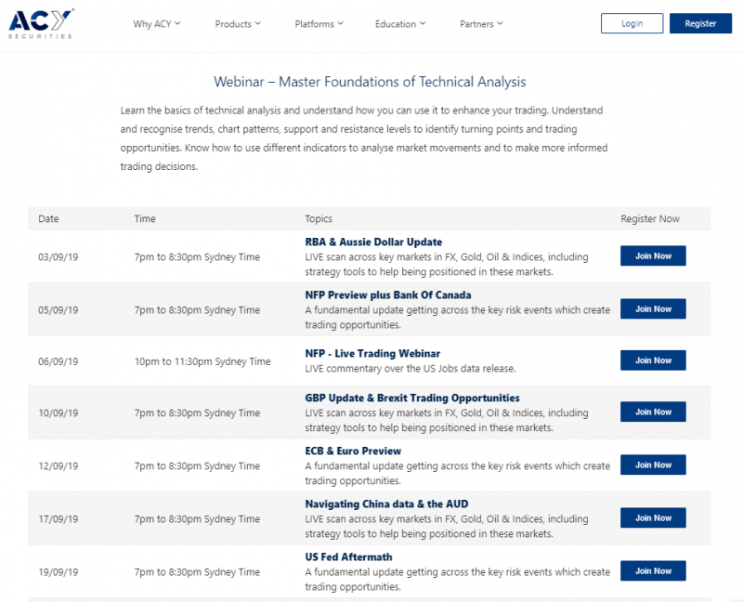This screenshot has height=602, width=743.
Task: Open the Education menu
Action: point(400,24)
